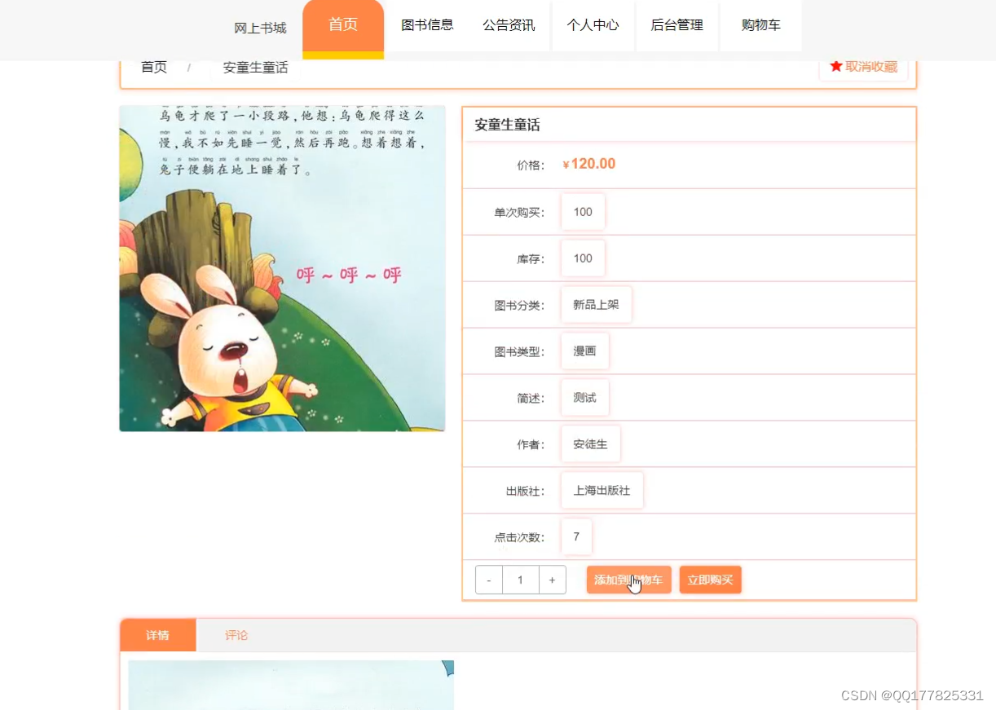The width and height of the screenshot is (996, 710).
Task: Go to 个人中心 from the navbar
Action: (x=593, y=25)
